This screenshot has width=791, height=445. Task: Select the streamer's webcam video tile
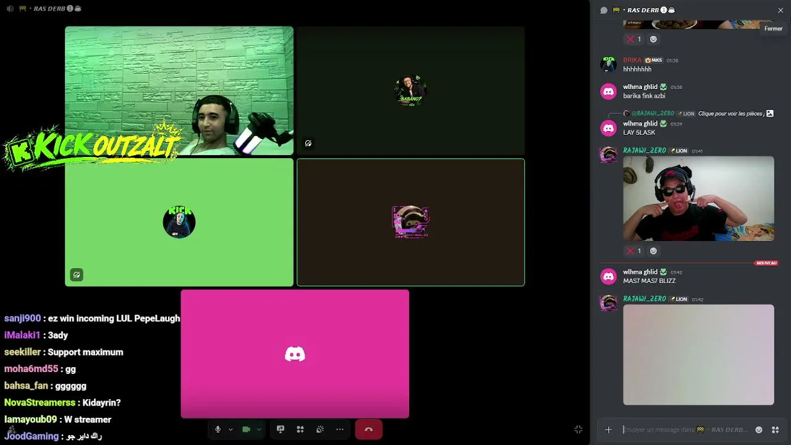tap(179, 90)
